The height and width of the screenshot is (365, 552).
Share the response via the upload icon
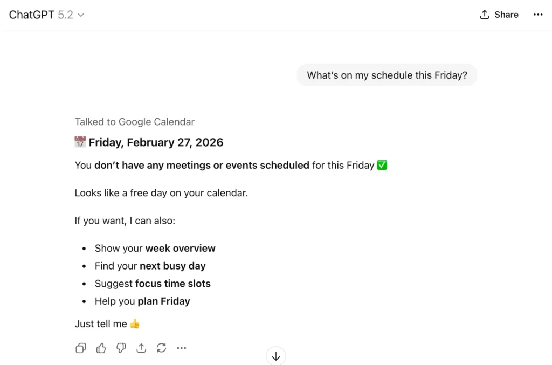[141, 348]
